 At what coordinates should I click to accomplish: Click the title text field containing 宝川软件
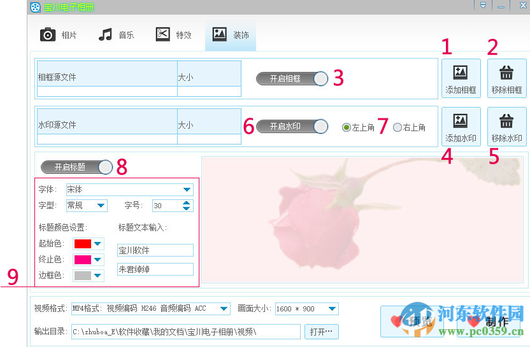pyautogui.click(x=155, y=250)
